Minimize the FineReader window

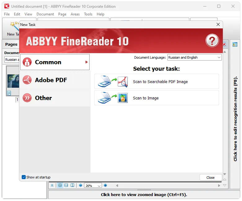205,6
